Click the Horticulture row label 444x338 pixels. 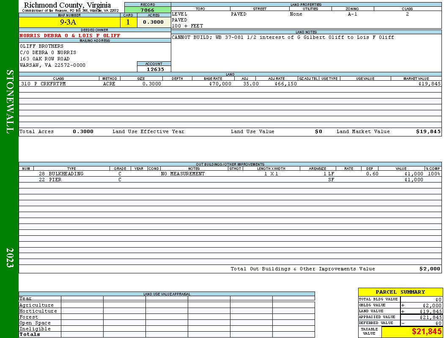pos(38,311)
